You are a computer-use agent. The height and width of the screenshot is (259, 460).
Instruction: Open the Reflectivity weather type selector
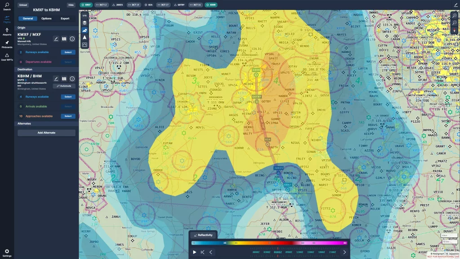point(203,235)
